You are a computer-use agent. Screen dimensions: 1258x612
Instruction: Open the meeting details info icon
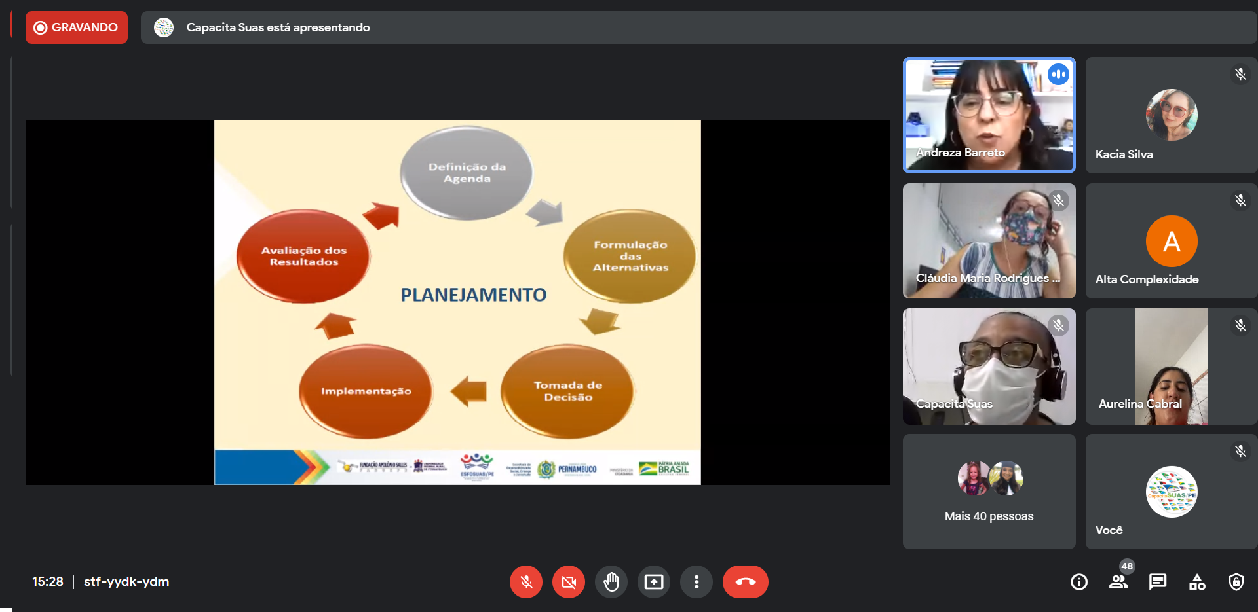point(1078,582)
